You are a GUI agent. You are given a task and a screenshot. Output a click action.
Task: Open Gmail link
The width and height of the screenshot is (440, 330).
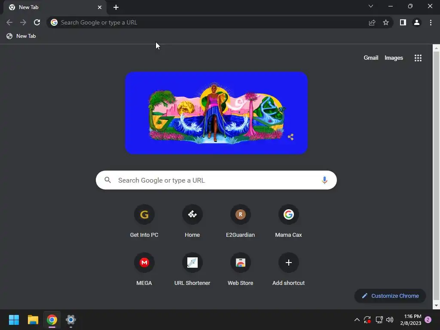(x=371, y=58)
